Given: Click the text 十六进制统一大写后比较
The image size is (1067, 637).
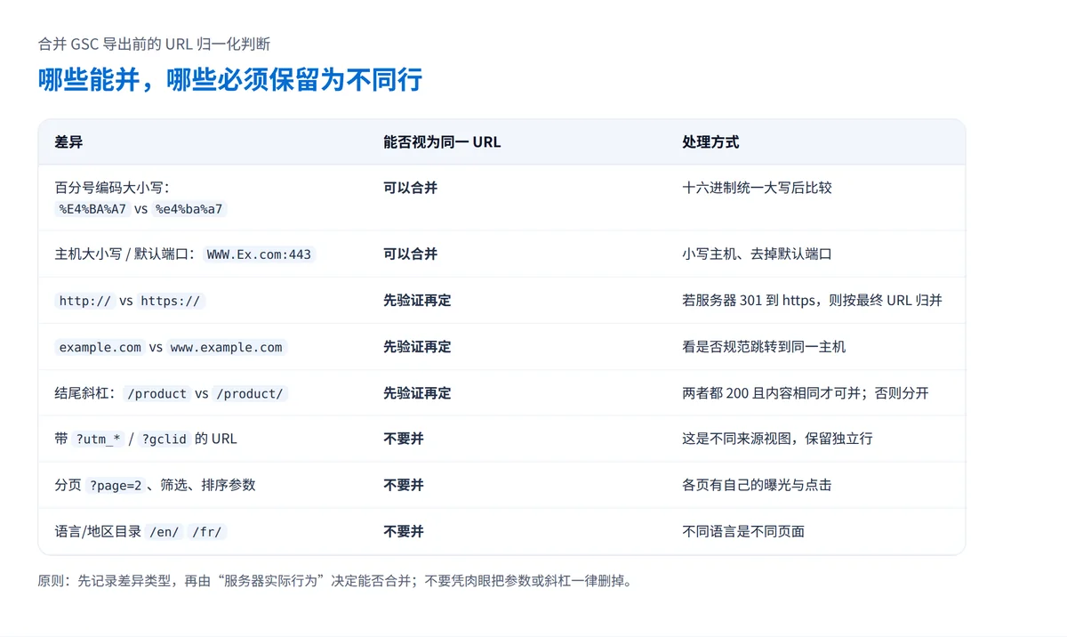Looking at the screenshot, I should tap(757, 189).
